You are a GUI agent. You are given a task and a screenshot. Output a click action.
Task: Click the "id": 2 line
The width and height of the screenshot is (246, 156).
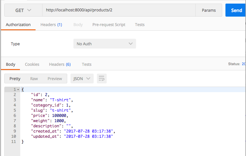(40, 95)
